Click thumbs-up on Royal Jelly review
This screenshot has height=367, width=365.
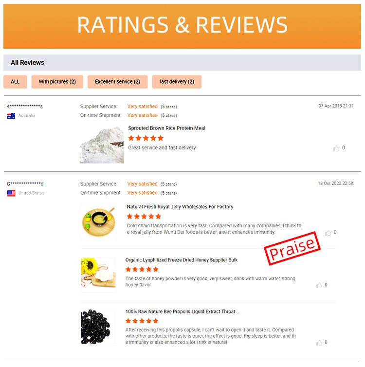pyautogui.click(x=328, y=233)
